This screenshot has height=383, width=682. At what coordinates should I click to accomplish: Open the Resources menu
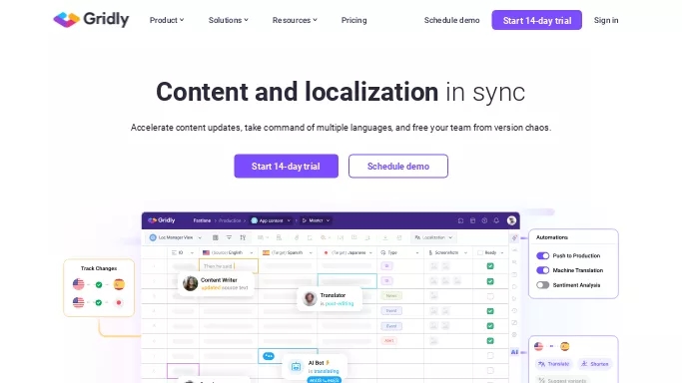pyautogui.click(x=295, y=20)
